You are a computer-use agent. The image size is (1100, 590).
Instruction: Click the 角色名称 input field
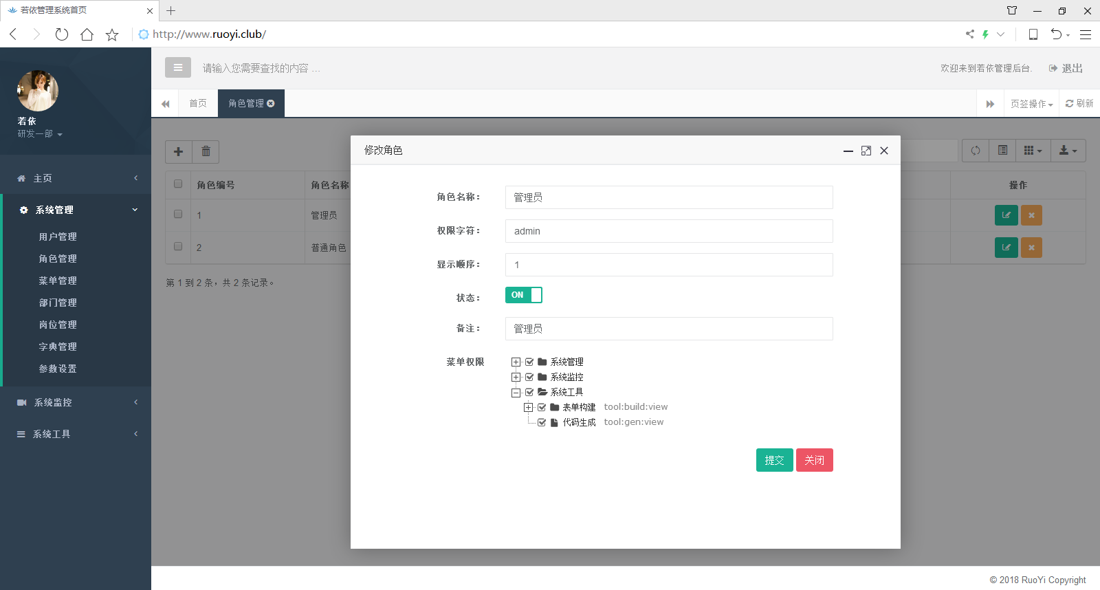[669, 197]
